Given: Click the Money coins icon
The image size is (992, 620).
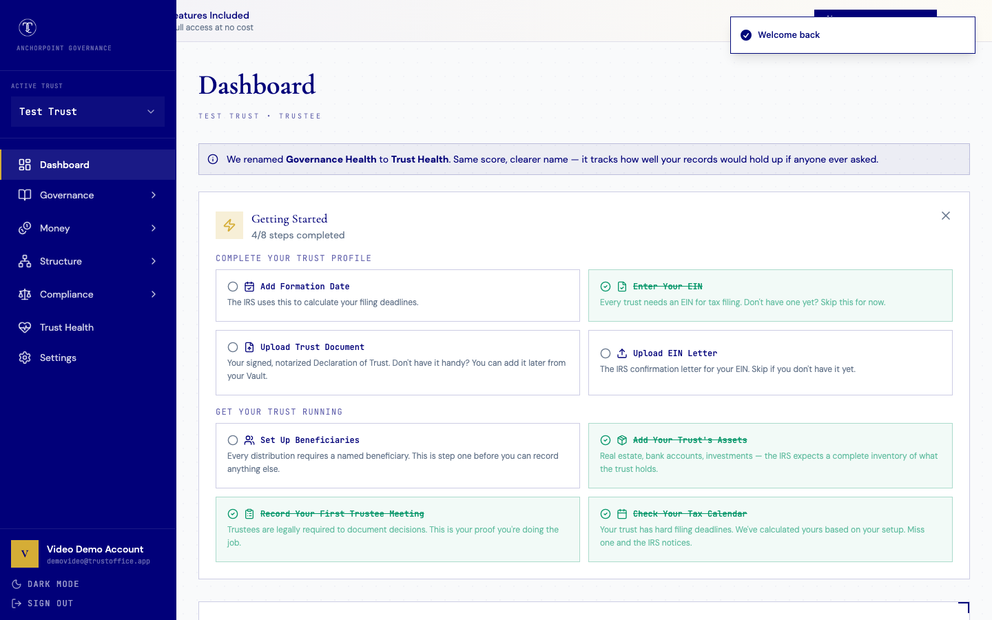Looking at the screenshot, I should 25,228.
